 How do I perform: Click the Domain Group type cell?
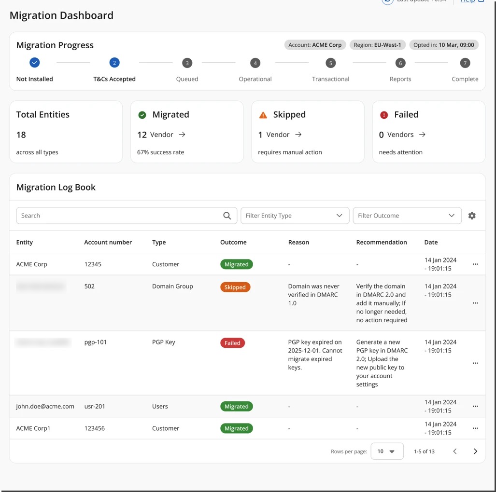click(172, 287)
